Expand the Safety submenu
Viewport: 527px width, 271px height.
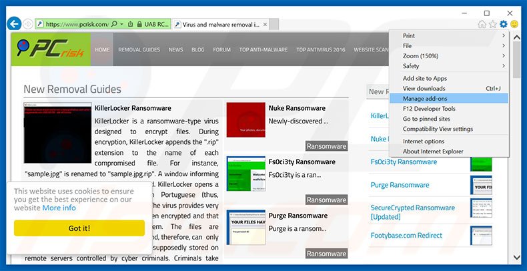[x=449, y=66]
